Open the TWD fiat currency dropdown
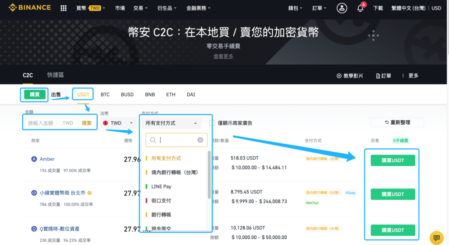Screen dimensions: 449x245 118,123
